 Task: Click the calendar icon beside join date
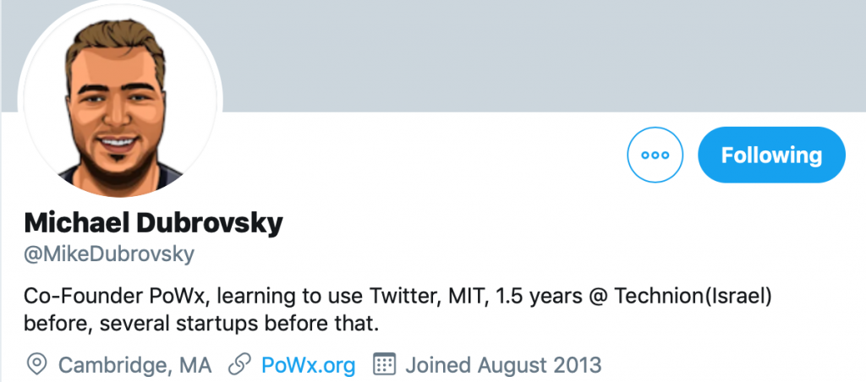click(x=385, y=365)
